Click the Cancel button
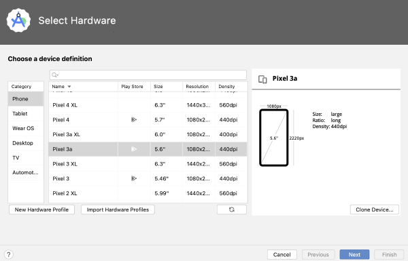408x261 pixels. pyautogui.click(x=282, y=254)
